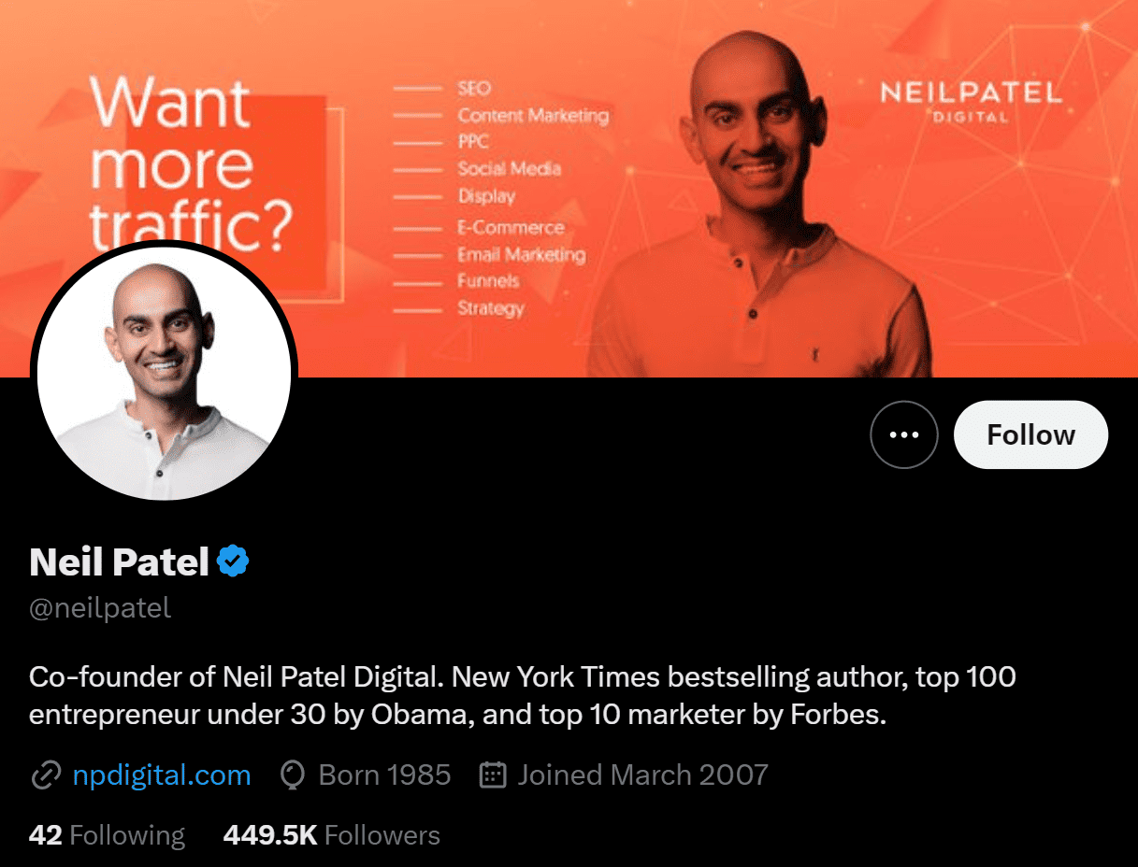Screen dimensions: 1138x867
Task: Open the three-dot more options menu
Action: click(903, 434)
